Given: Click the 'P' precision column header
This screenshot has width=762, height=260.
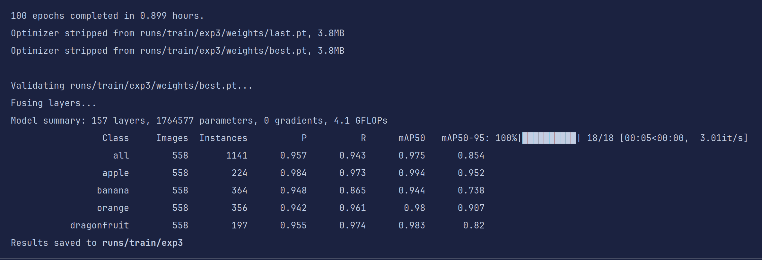Looking at the screenshot, I should click(x=304, y=138).
